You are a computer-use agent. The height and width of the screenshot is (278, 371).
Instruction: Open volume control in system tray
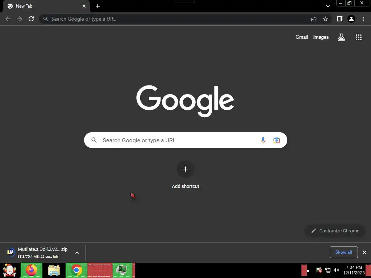coord(336,270)
